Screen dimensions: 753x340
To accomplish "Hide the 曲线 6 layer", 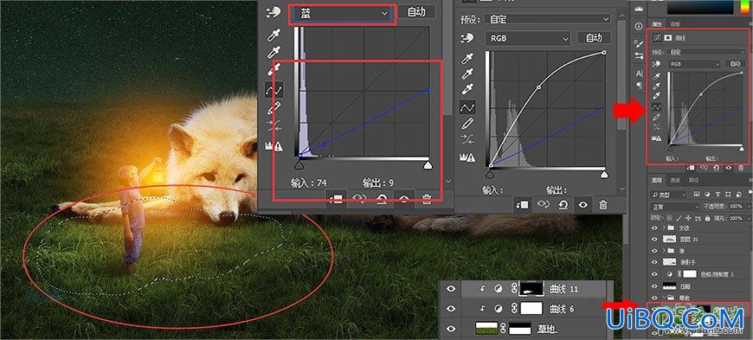I will (x=450, y=309).
